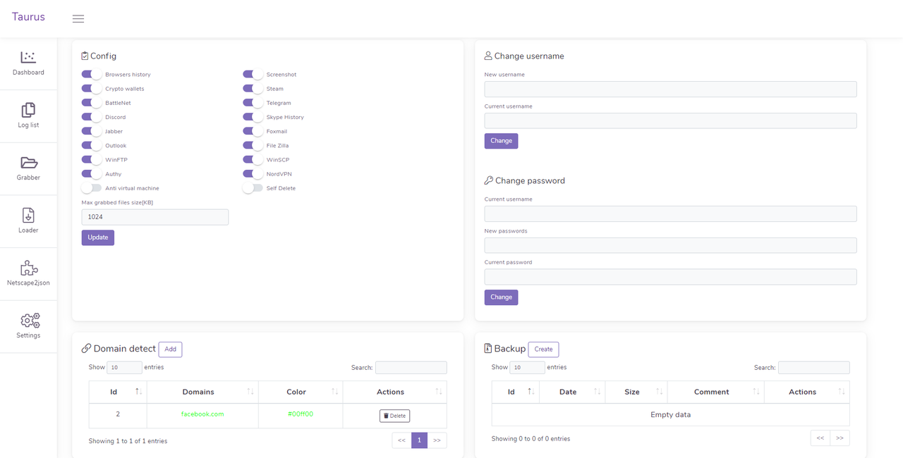Image resolution: width=903 pixels, height=458 pixels.
Task: Click the Backup Search box
Action: point(813,368)
